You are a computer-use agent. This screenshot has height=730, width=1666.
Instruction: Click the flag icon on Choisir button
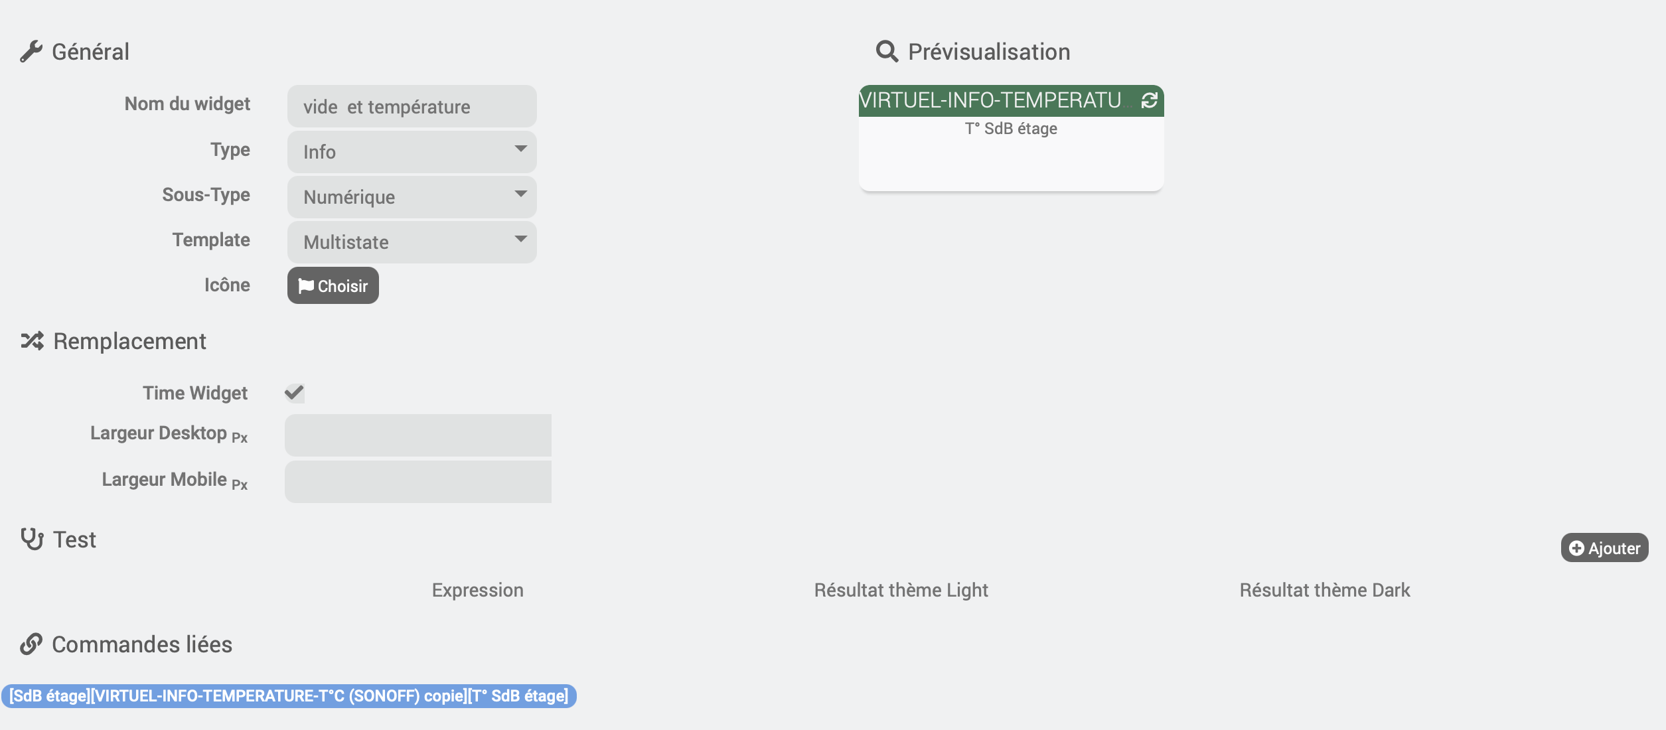tap(306, 286)
